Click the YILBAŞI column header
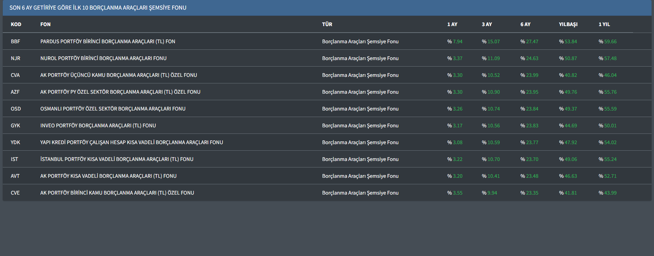Viewport: 654px width, 256px height. coord(568,24)
